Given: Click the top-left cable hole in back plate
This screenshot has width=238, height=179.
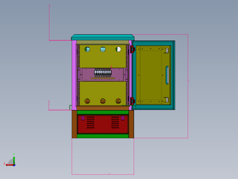Looking at the screenshot, I should [x=87, y=49].
